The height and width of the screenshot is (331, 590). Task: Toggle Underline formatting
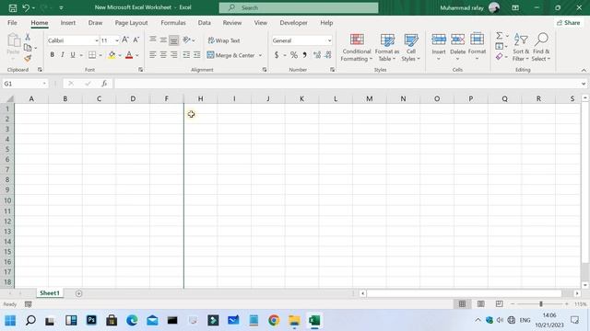73,55
